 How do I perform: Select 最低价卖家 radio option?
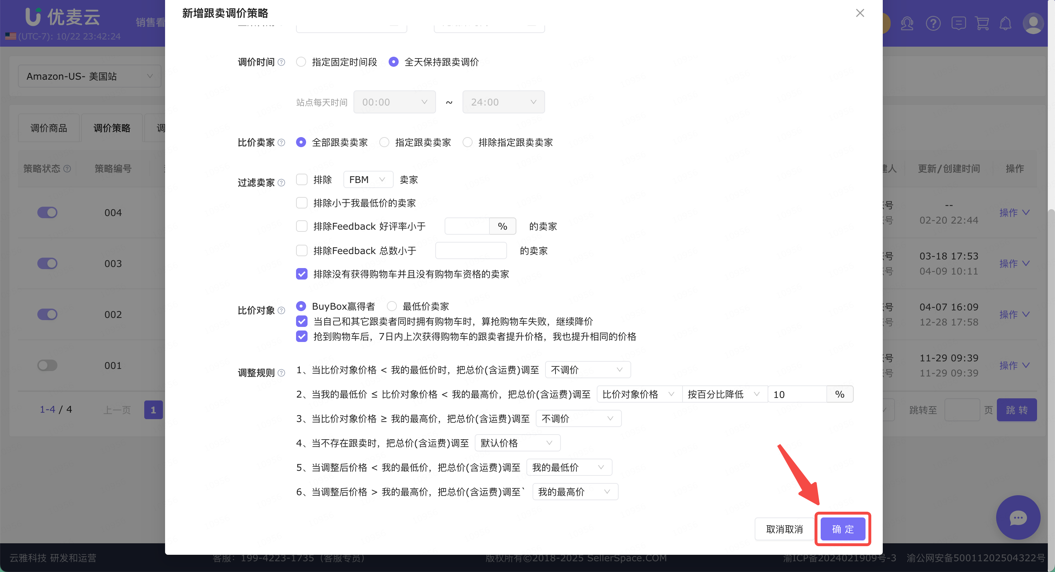tap(392, 306)
